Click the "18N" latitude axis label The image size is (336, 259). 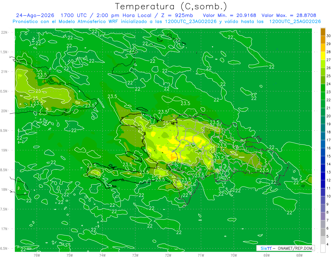4,189
